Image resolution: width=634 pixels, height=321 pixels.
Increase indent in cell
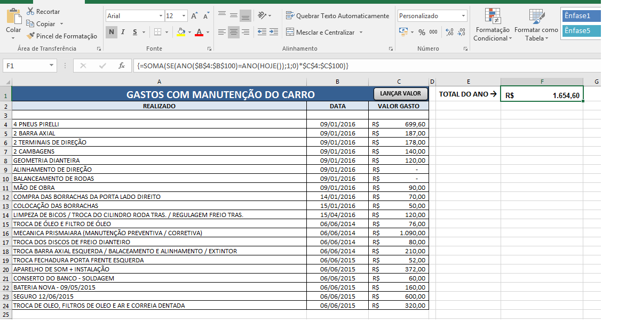pos(274,32)
